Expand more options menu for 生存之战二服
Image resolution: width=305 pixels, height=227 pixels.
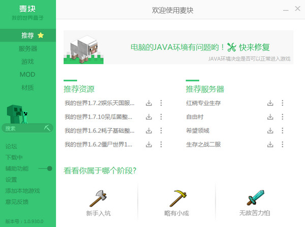283,145
